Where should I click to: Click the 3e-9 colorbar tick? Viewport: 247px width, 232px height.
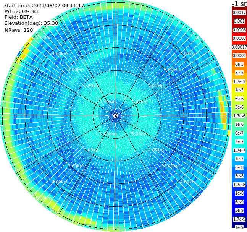239,210
